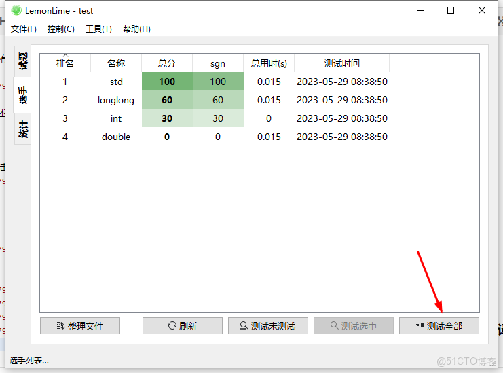The image size is (503, 373).
Task: Click the test timestamp in double row
Action: [342, 137]
